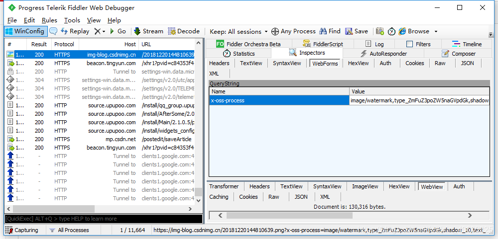Click the comment speech bubble icon
The width and height of the screenshot is (498, 239).
click(x=53, y=31)
